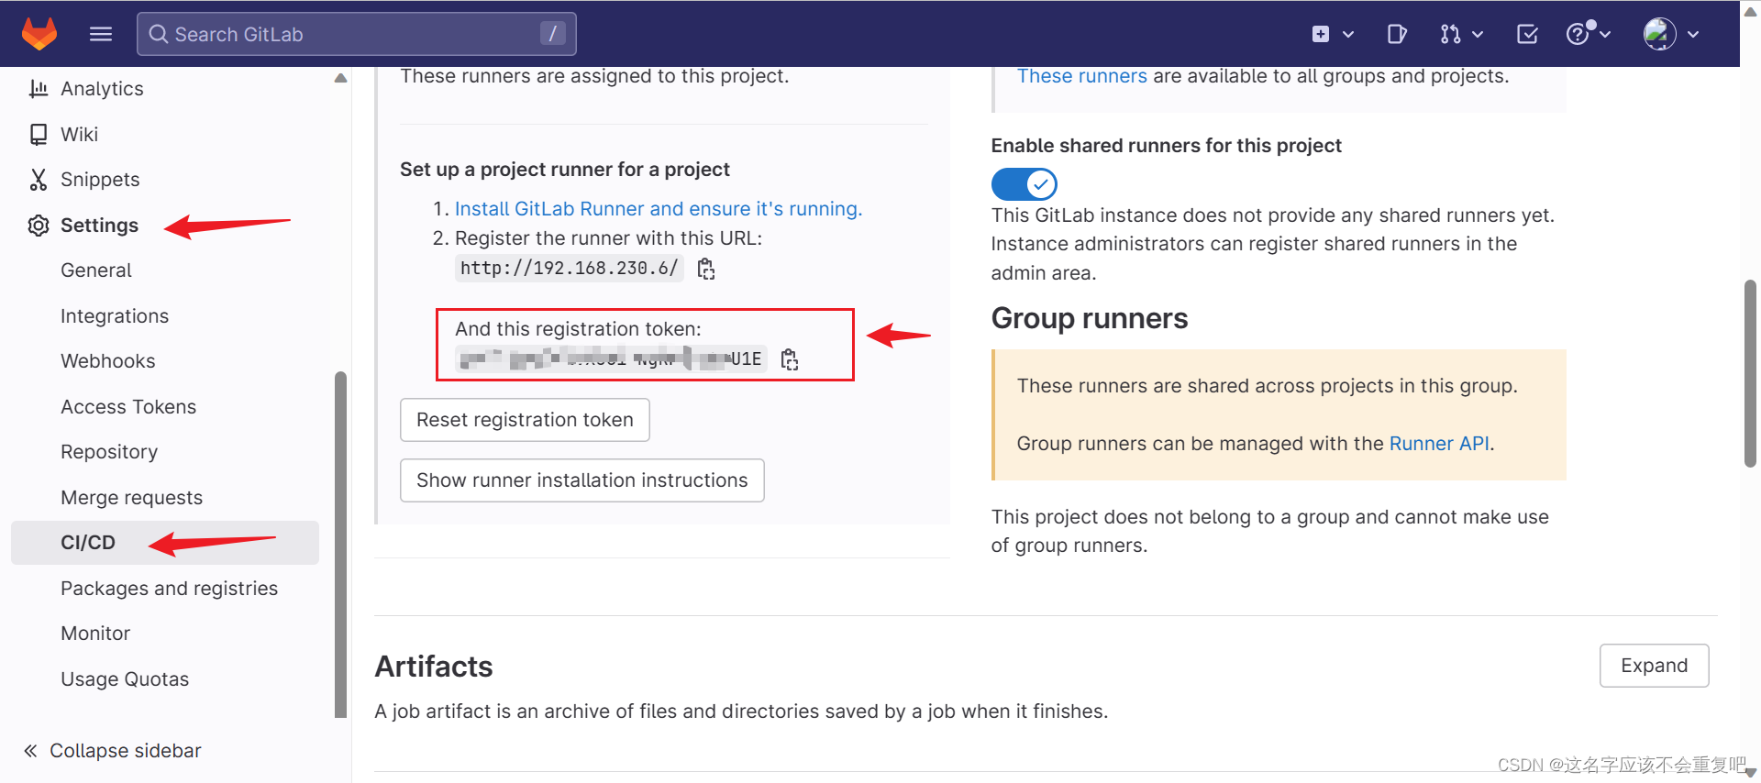Open the merge requests header icon
1761x783 pixels.
click(x=1450, y=34)
